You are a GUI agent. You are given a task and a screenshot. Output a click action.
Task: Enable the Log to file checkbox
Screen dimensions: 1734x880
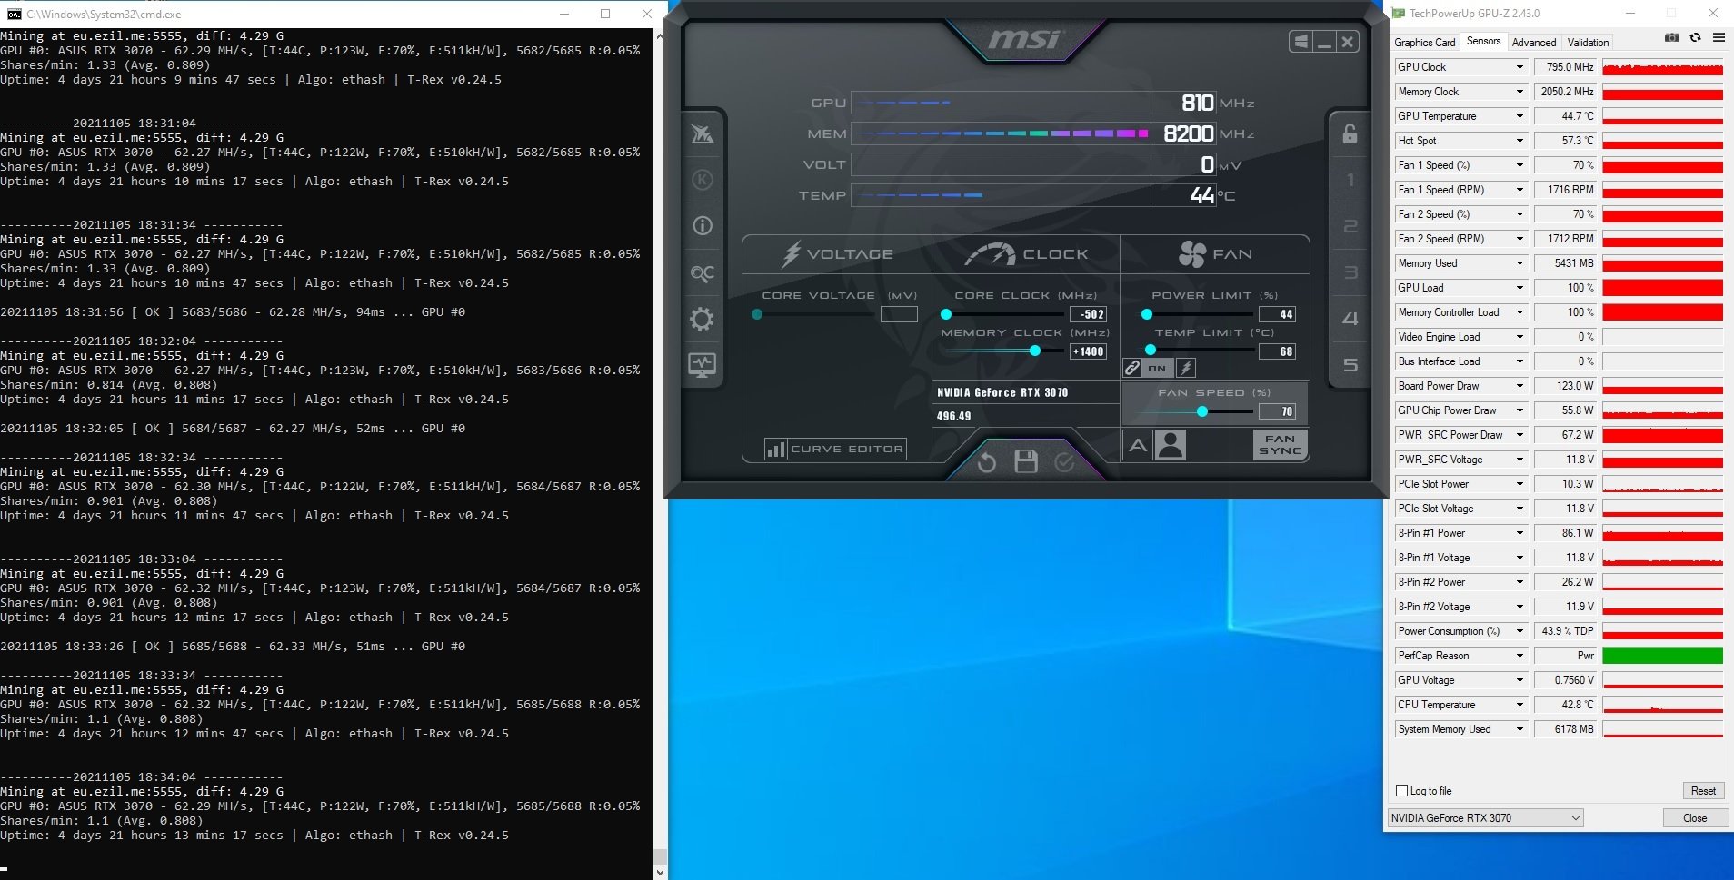click(x=1401, y=791)
